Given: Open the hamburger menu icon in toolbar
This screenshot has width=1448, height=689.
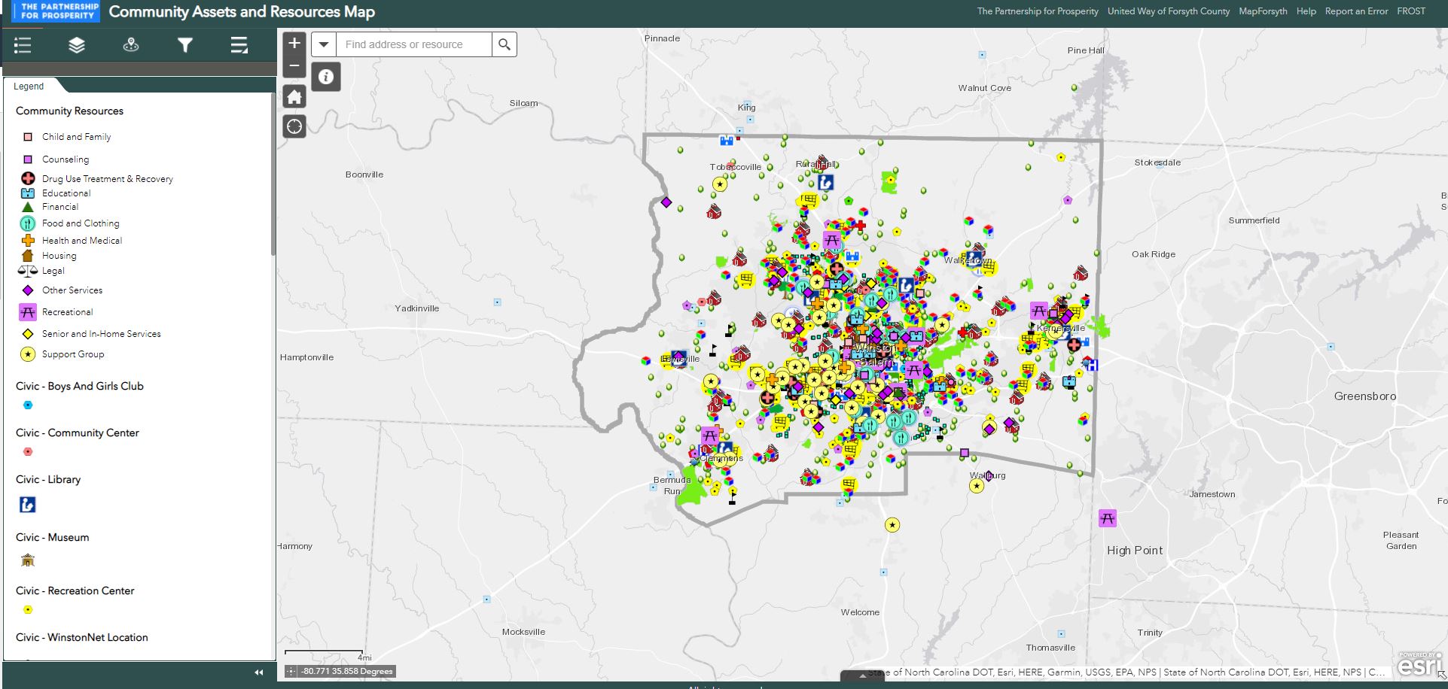Looking at the screenshot, I should [x=239, y=45].
